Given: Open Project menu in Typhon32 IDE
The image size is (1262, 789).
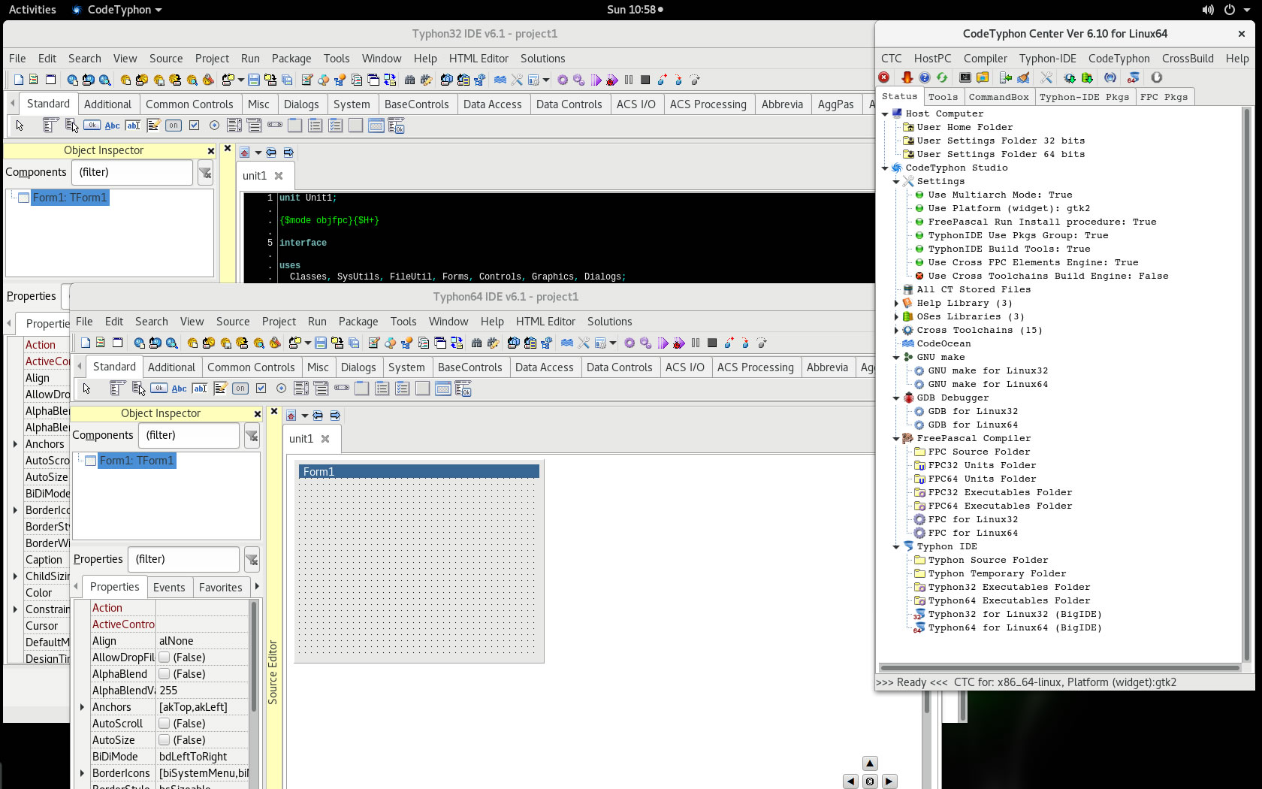Looking at the screenshot, I should point(212,59).
